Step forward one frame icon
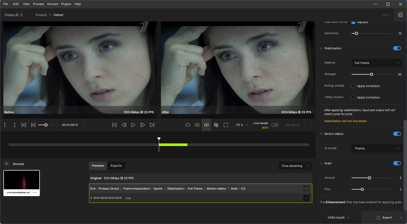 (x=142, y=125)
